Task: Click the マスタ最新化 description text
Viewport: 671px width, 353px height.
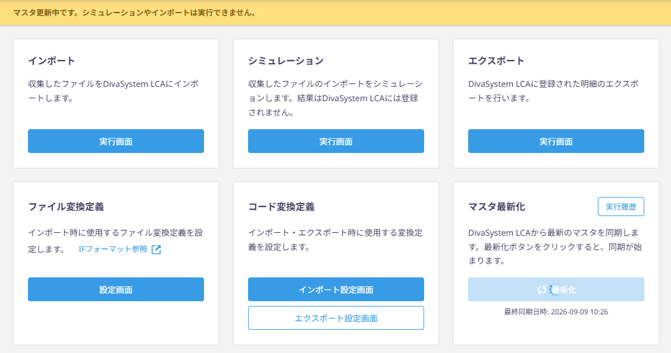Action: pos(555,247)
